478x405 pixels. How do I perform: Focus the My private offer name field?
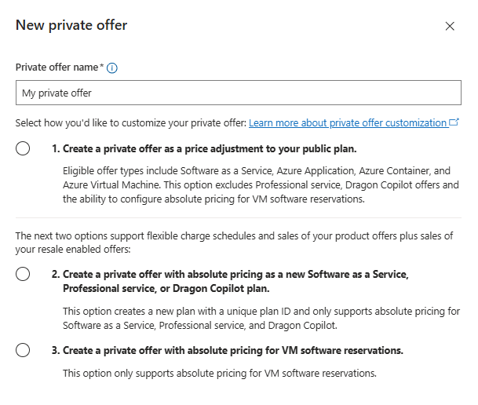point(239,93)
